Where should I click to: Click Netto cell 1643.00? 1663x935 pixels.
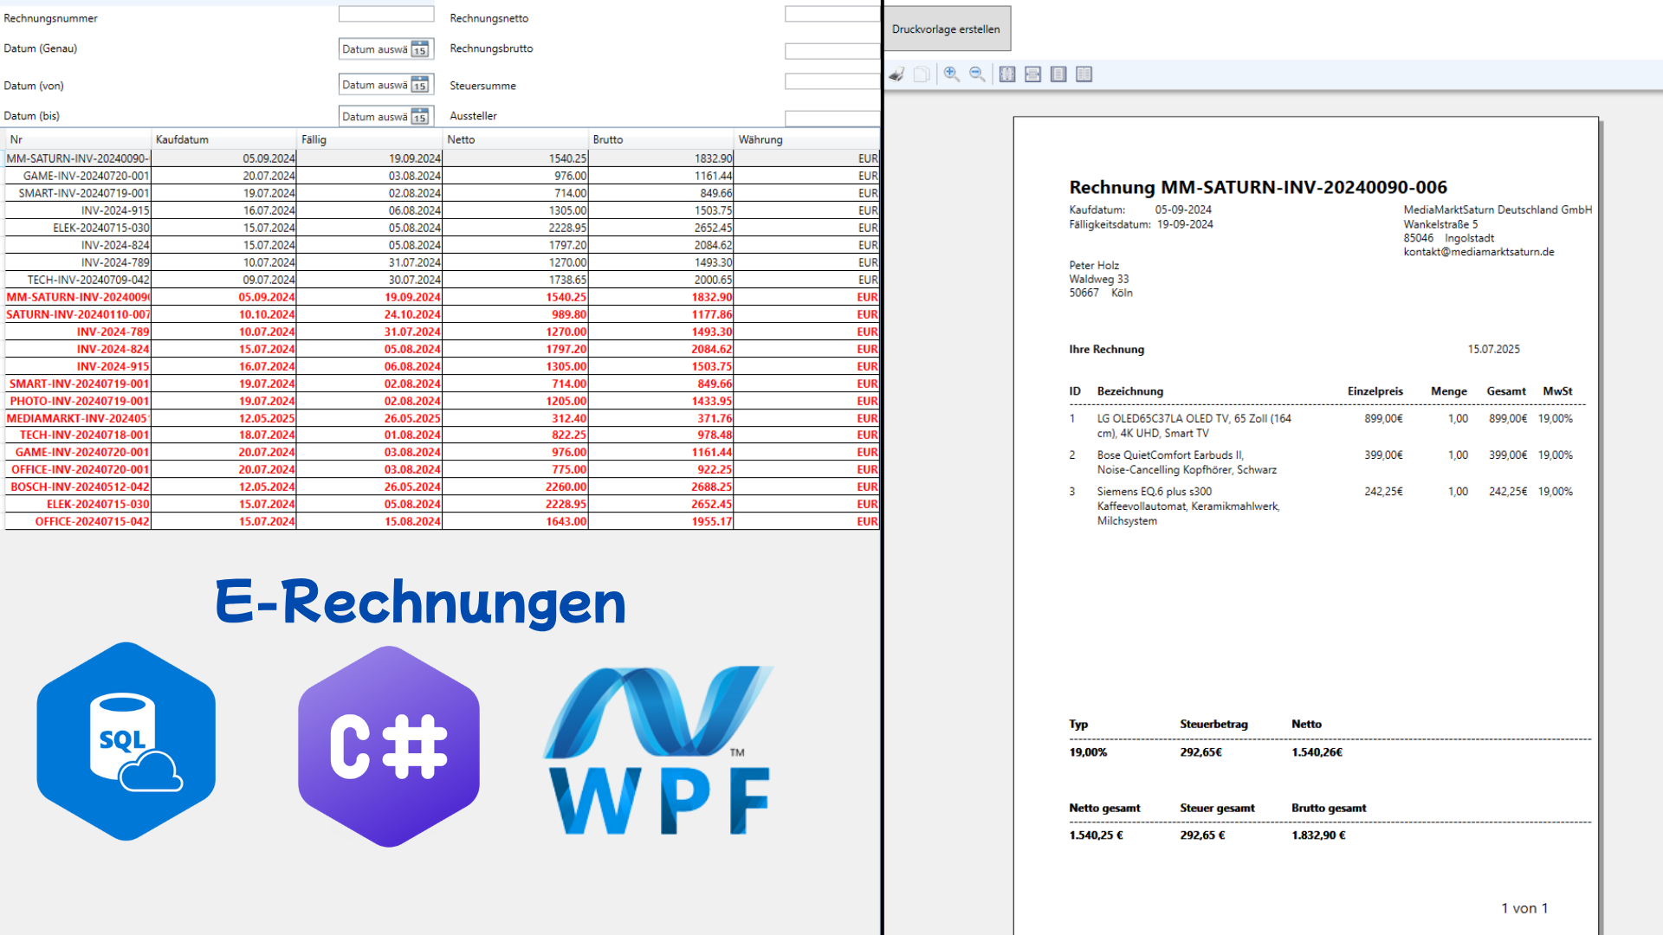click(514, 521)
